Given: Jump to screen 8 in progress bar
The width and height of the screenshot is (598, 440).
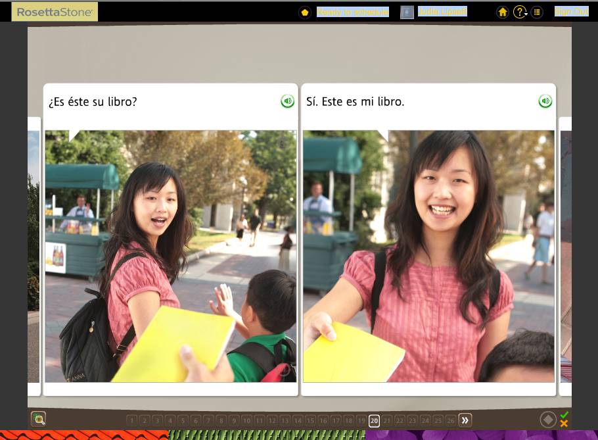Looking at the screenshot, I should click(x=221, y=420).
